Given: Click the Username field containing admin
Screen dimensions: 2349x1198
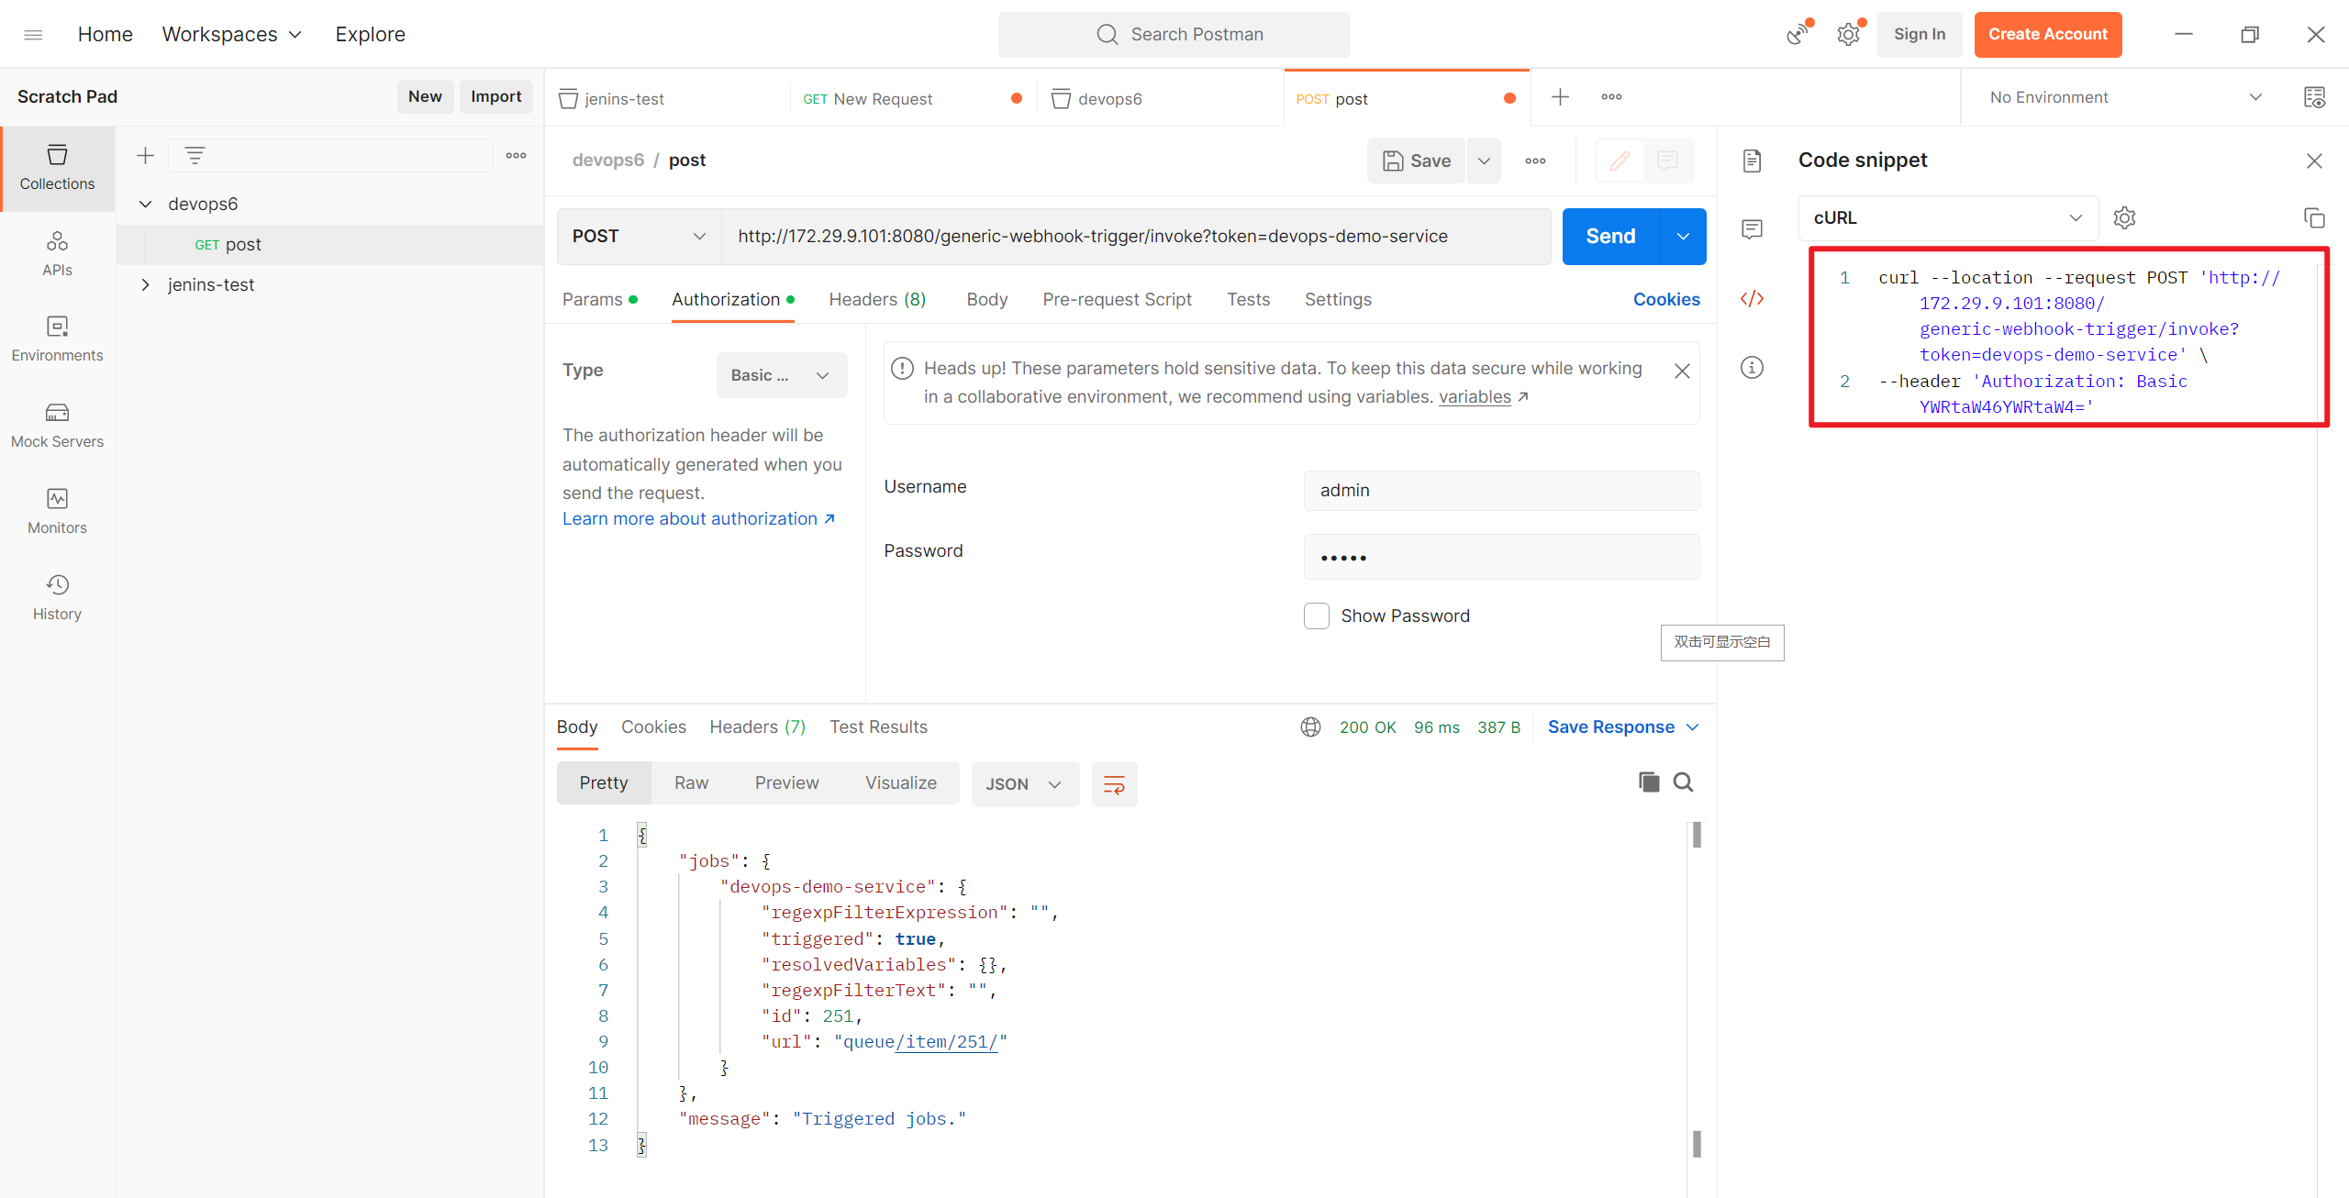Looking at the screenshot, I should point(1501,491).
